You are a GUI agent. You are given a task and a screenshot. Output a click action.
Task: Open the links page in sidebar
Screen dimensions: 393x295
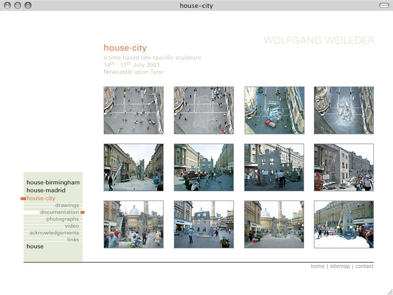(73, 239)
